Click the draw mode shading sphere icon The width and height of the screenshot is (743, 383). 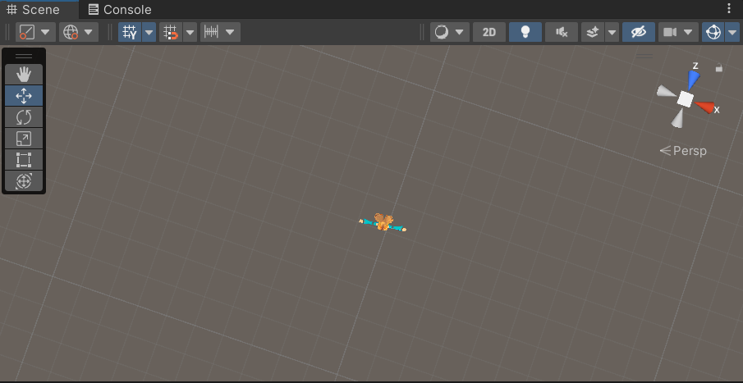pyautogui.click(x=442, y=32)
